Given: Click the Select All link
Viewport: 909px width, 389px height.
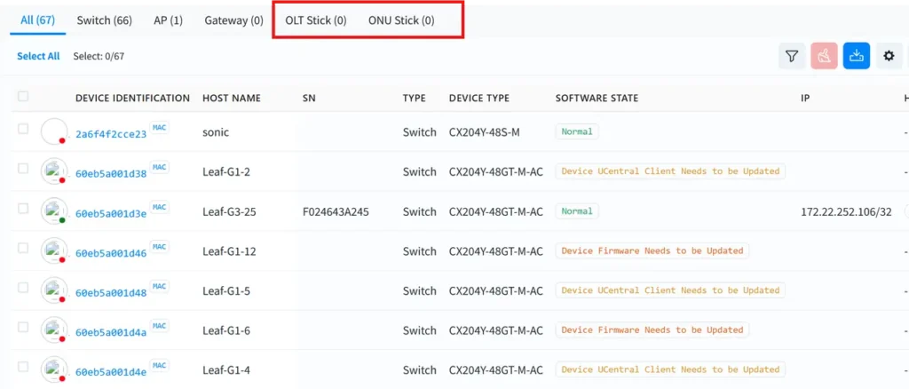Looking at the screenshot, I should [x=38, y=56].
